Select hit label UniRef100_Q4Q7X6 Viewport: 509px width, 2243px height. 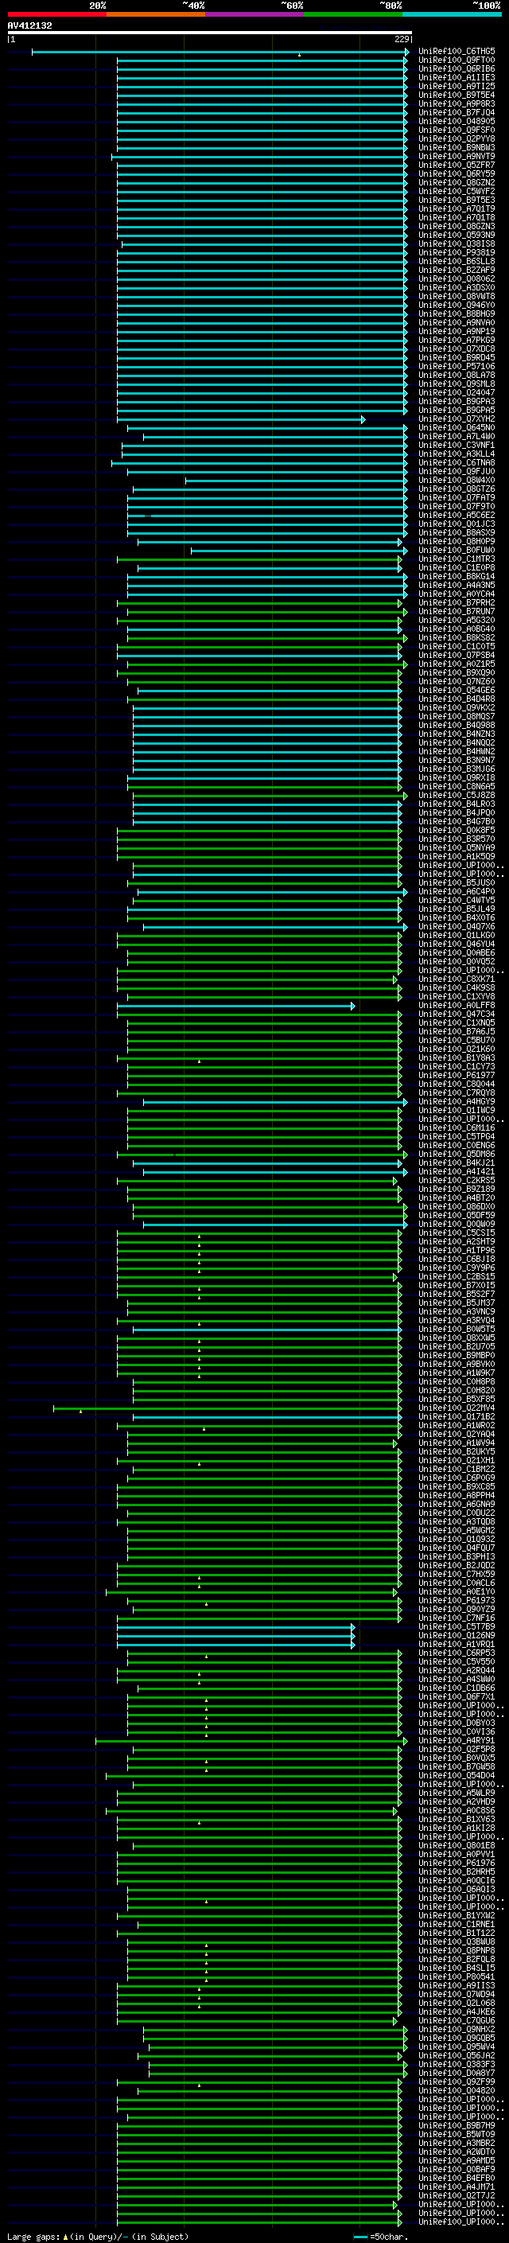[x=457, y=926]
